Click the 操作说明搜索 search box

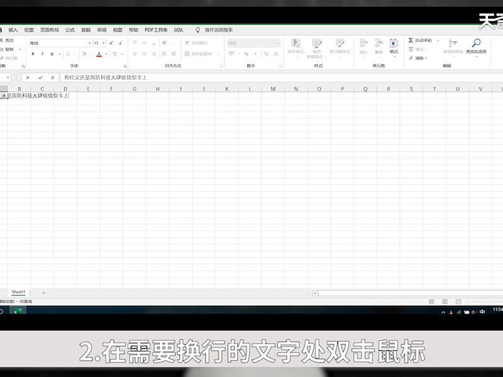[x=218, y=30]
